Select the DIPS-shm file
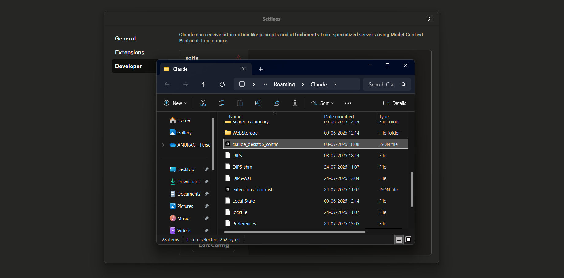Screen dimensions: 564x278 click(316, 167)
